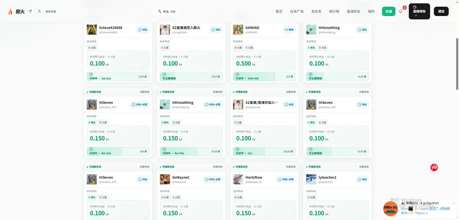Click the 隐私条款 privacy terms link

[x=50, y=11]
